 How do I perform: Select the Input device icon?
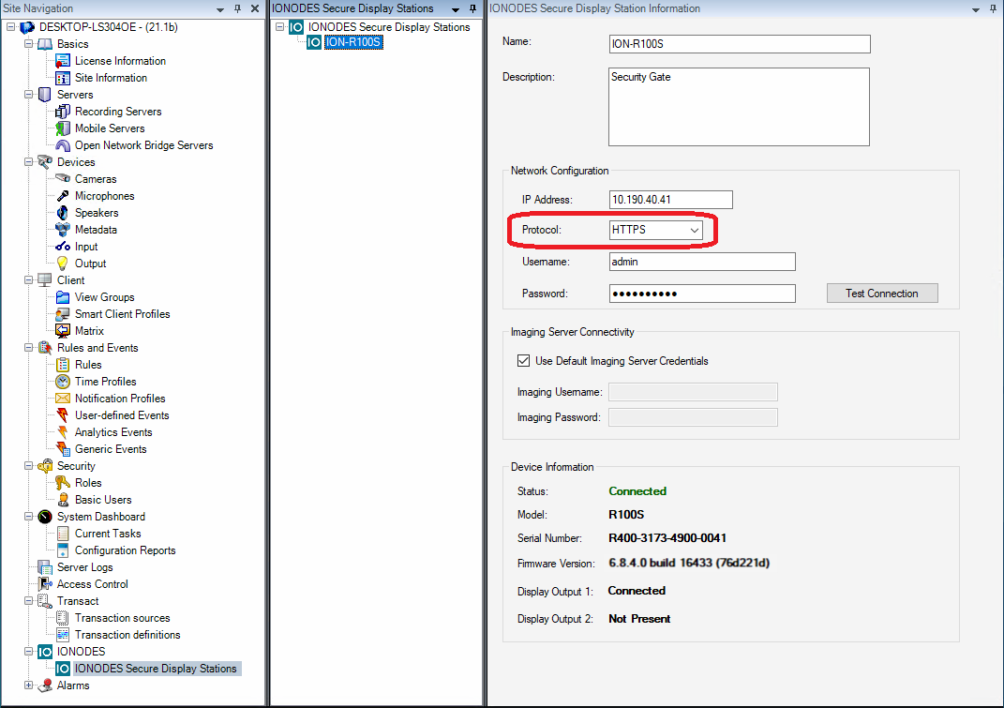click(63, 247)
